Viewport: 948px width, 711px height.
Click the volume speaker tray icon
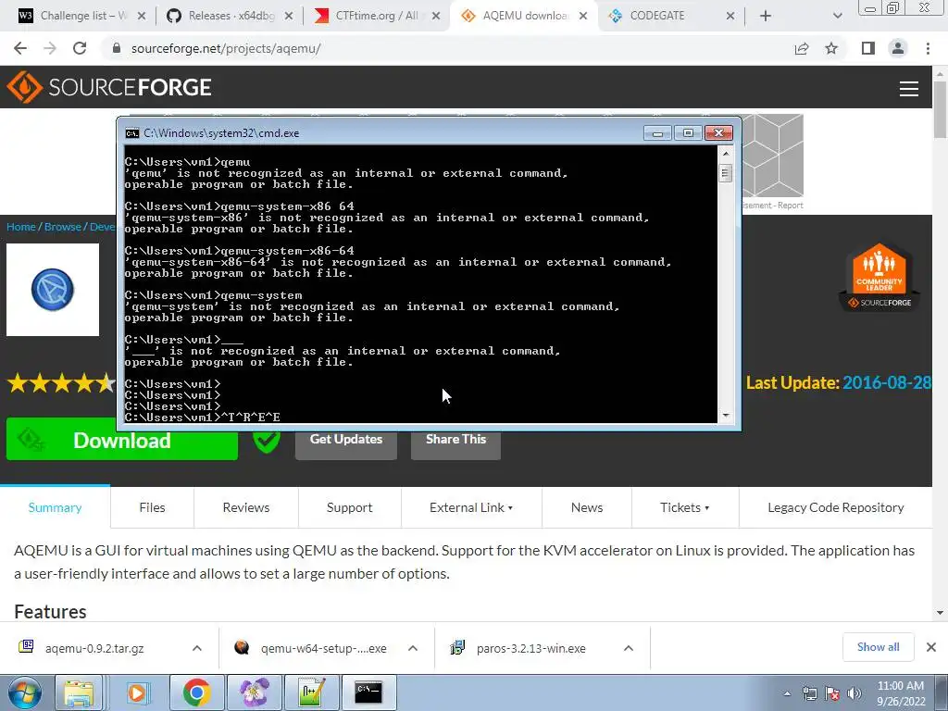pos(854,693)
